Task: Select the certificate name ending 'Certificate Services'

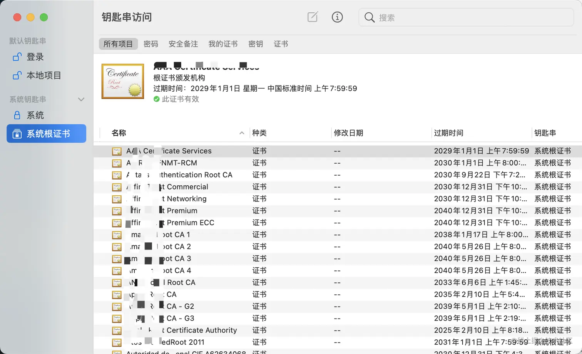Action: pyautogui.click(x=169, y=151)
